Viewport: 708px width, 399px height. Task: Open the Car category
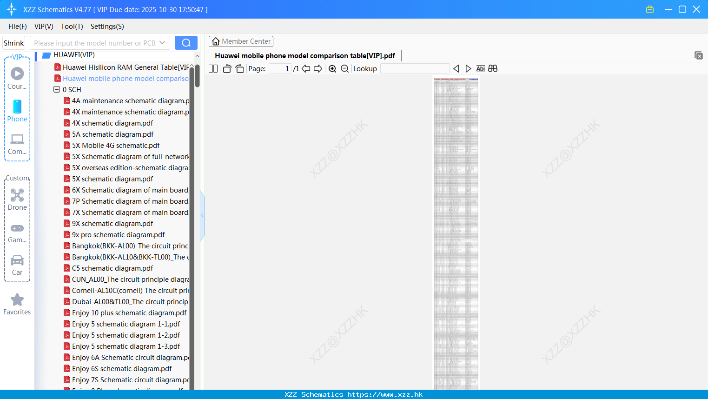click(17, 265)
